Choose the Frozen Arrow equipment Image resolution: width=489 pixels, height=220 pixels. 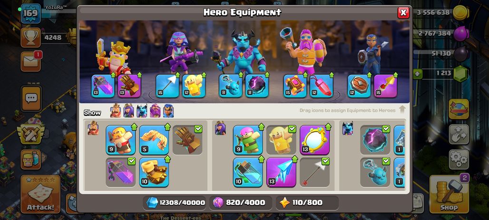point(281,172)
